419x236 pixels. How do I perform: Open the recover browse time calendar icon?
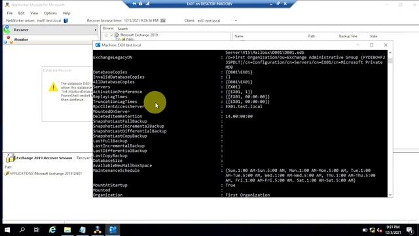[x=163, y=20]
